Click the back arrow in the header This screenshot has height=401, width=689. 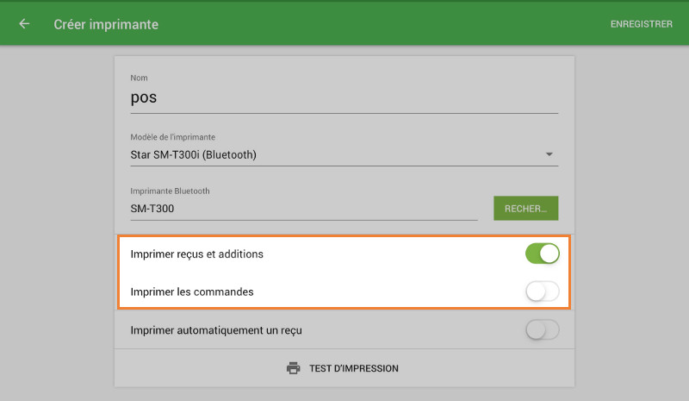coord(24,24)
